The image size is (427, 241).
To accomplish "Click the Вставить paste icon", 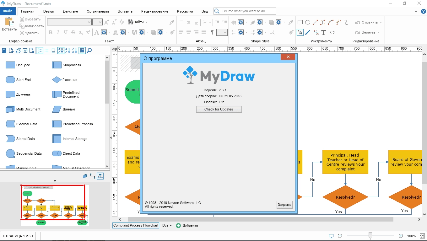I will [x=9, y=22].
